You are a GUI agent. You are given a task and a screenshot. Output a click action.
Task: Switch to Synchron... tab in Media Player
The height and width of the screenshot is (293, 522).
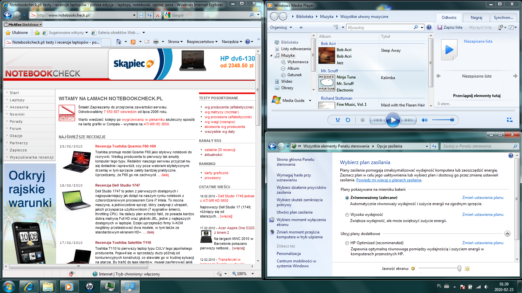(503, 18)
